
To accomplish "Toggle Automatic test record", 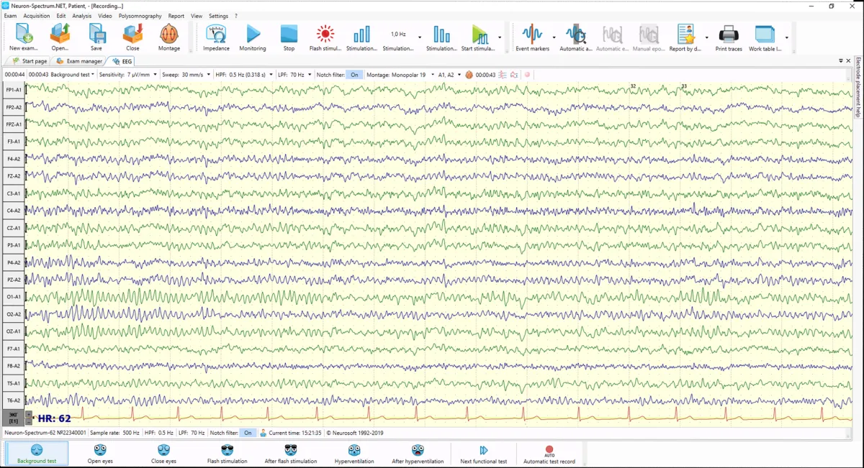I will click(549, 454).
